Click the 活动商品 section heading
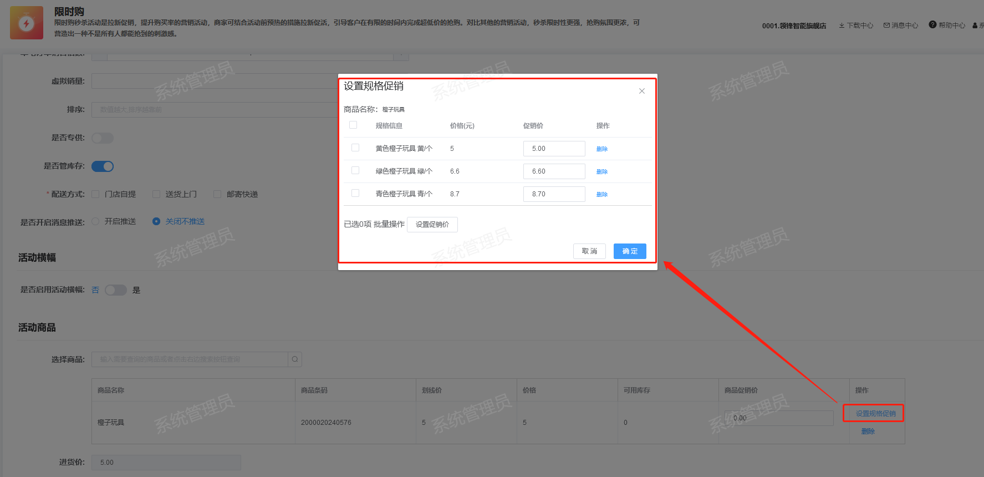The width and height of the screenshot is (984, 477). click(x=37, y=327)
